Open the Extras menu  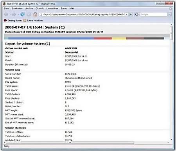pyautogui.click(x=64, y=9)
